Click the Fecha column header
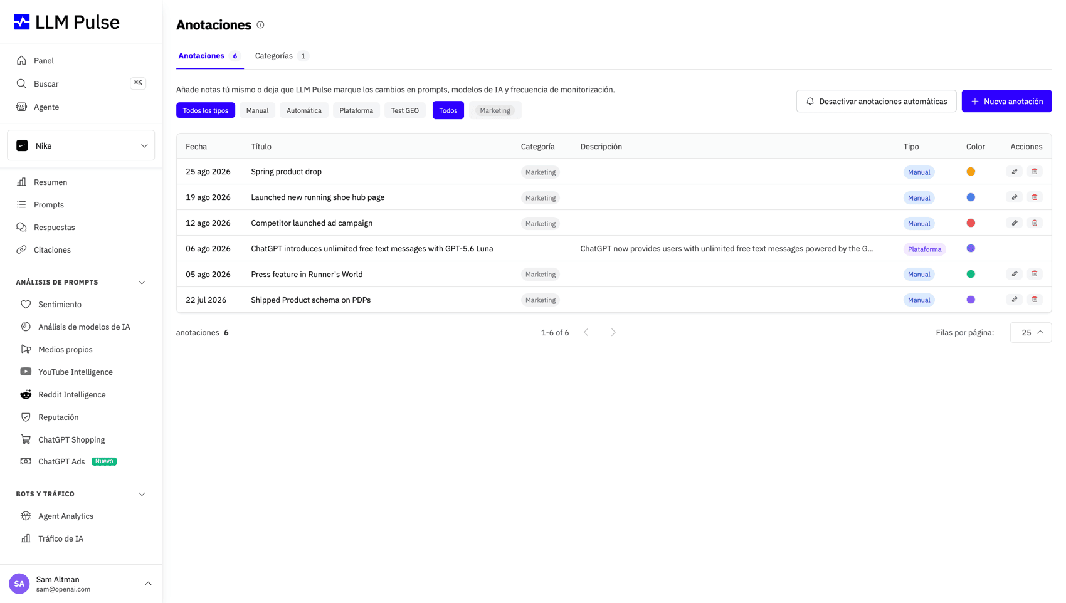This screenshot has width=1066, height=603. click(196, 147)
